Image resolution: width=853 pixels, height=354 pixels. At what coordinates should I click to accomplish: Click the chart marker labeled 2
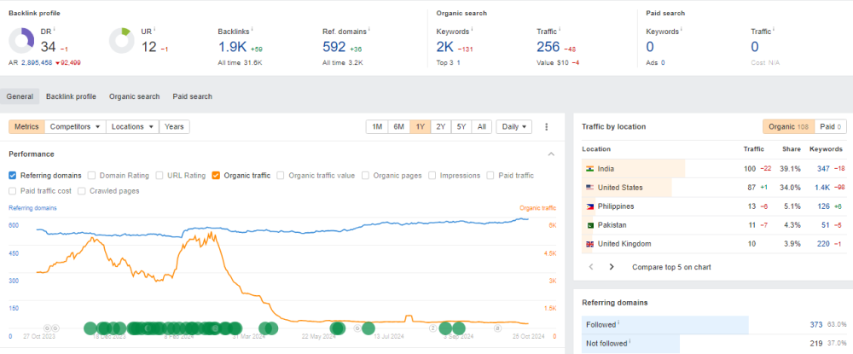[433, 328]
